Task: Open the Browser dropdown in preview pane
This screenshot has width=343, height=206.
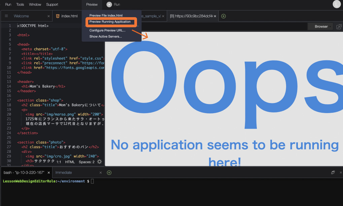Action: pyautogui.click(x=321, y=27)
